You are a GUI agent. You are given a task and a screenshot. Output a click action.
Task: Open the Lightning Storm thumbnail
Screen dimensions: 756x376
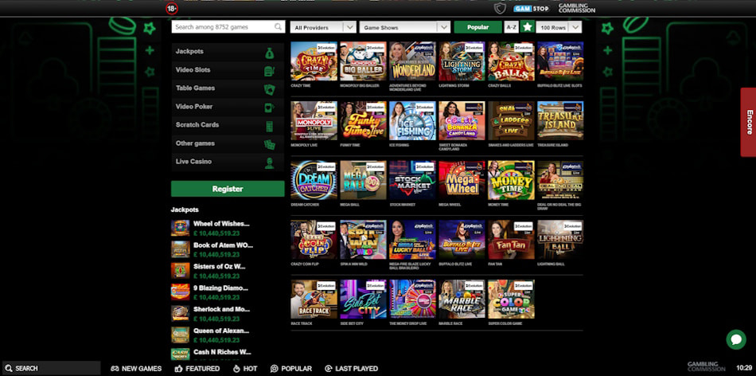pyautogui.click(x=462, y=61)
